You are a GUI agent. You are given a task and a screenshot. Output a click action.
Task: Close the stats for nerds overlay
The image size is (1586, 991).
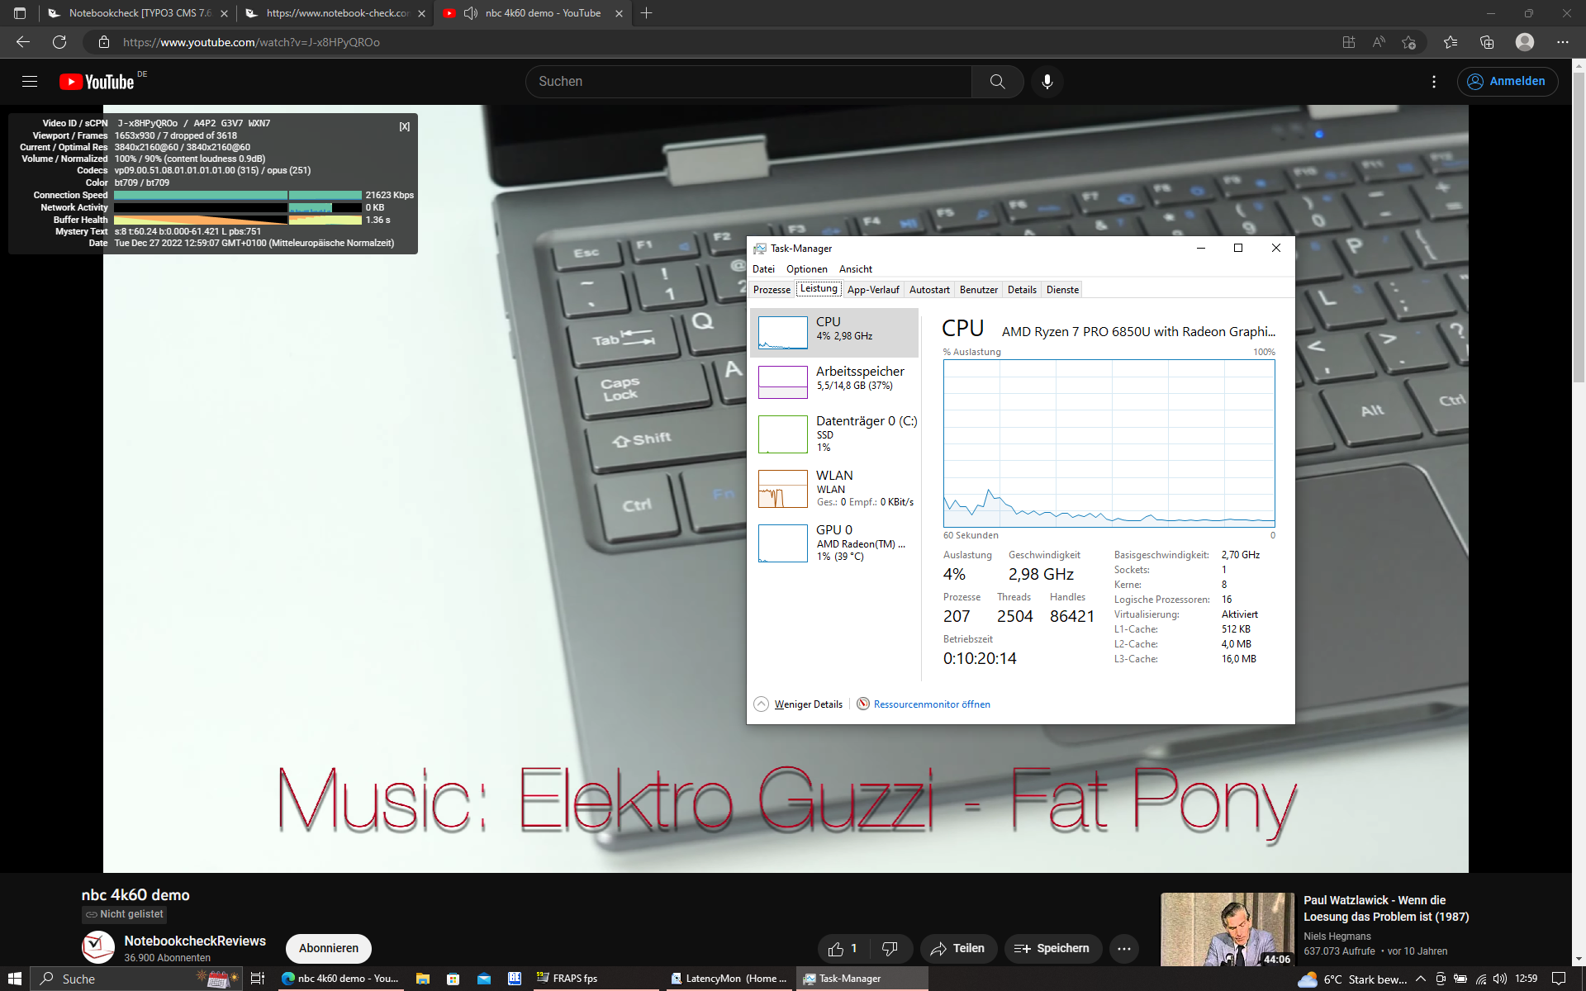[404, 126]
